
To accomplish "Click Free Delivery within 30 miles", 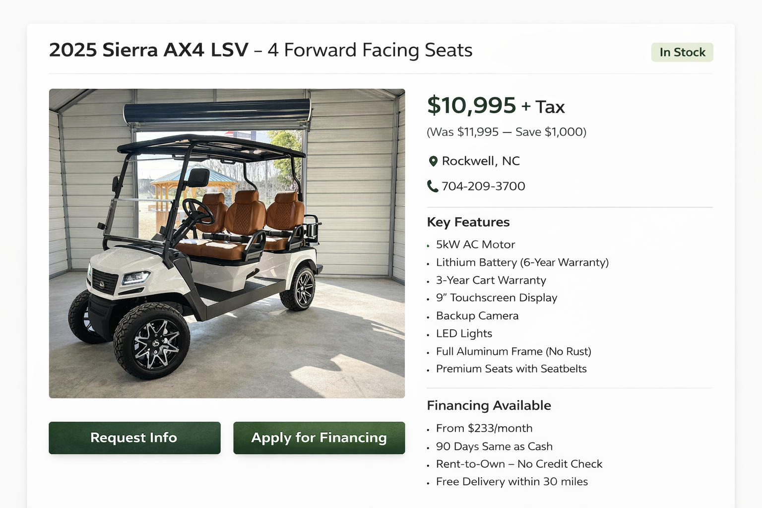I will 512,482.
